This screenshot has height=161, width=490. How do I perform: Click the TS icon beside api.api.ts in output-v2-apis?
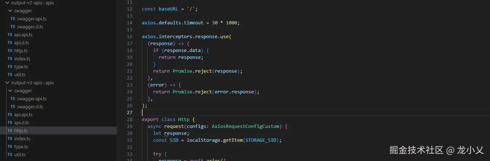point(10,35)
